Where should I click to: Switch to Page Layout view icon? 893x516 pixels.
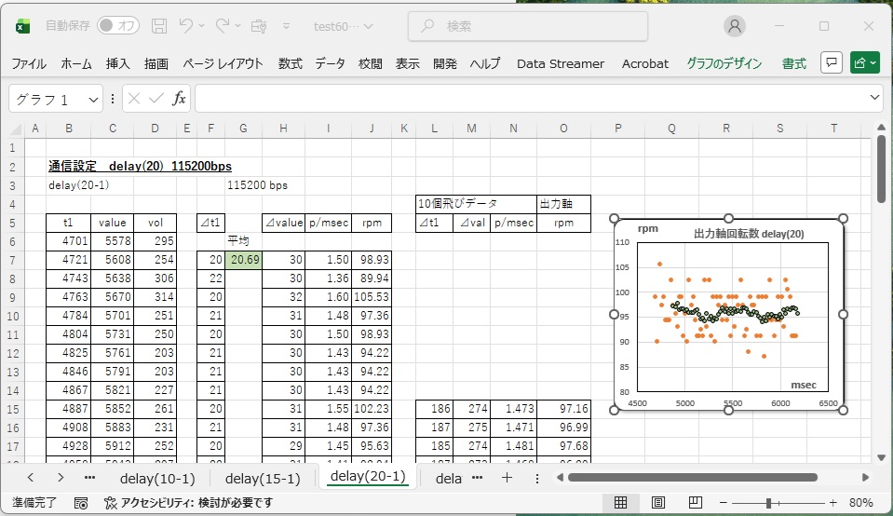click(x=658, y=503)
